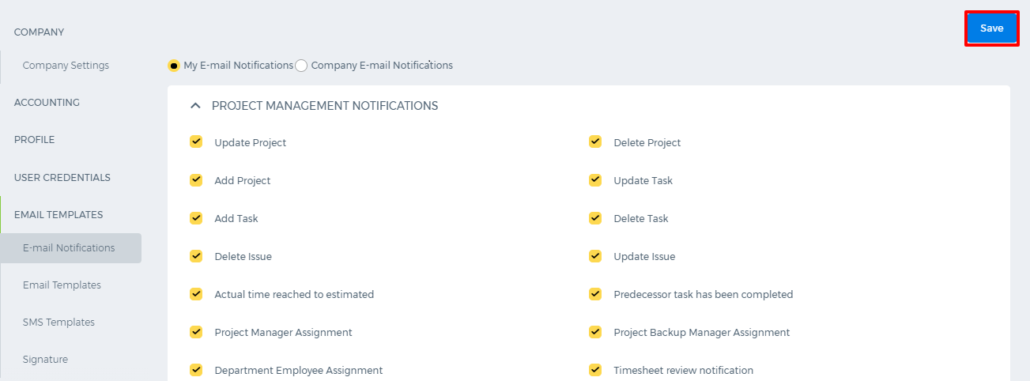
Task: Open Email Templates sidebar item
Action: click(62, 285)
